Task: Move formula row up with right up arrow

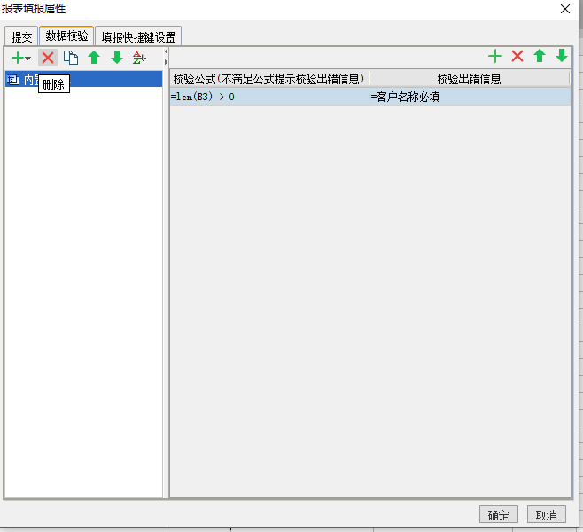Action: point(540,56)
